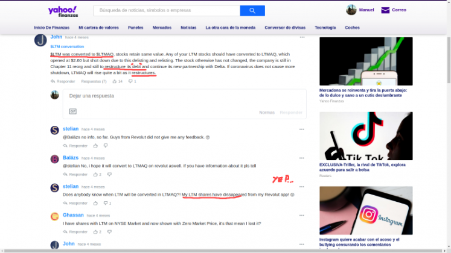Open EXCLUSIVA-Triller TikTok article link
451x253 pixels.
click(x=362, y=167)
